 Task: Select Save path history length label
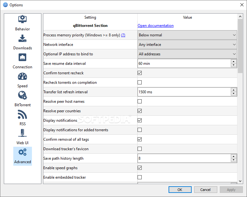coord(64,158)
